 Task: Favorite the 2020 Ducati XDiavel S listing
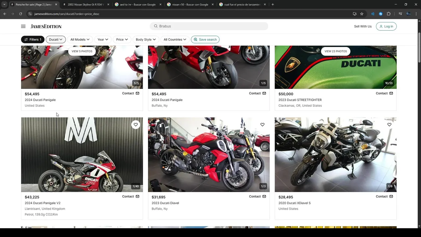click(x=389, y=124)
